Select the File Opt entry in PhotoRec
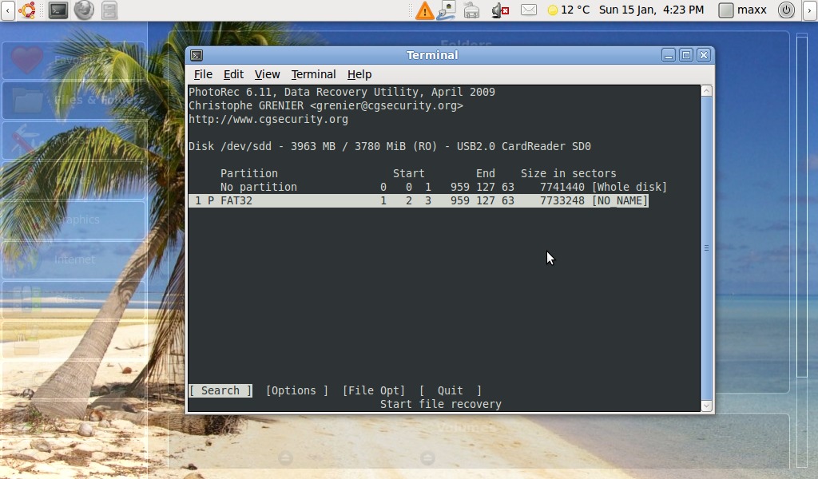This screenshot has height=479, width=818. tap(374, 390)
